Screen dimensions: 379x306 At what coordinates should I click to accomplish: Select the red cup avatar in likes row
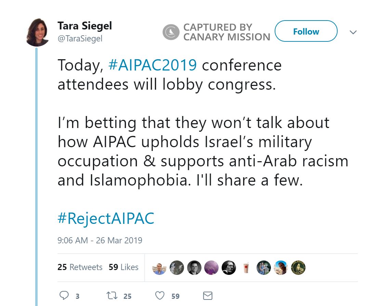coord(246,268)
